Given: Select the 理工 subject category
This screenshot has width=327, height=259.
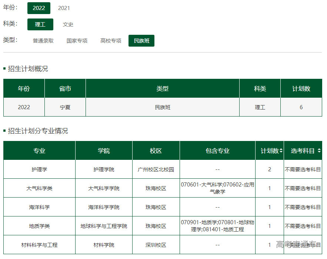Looking at the screenshot, I should [x=40, y=24].
